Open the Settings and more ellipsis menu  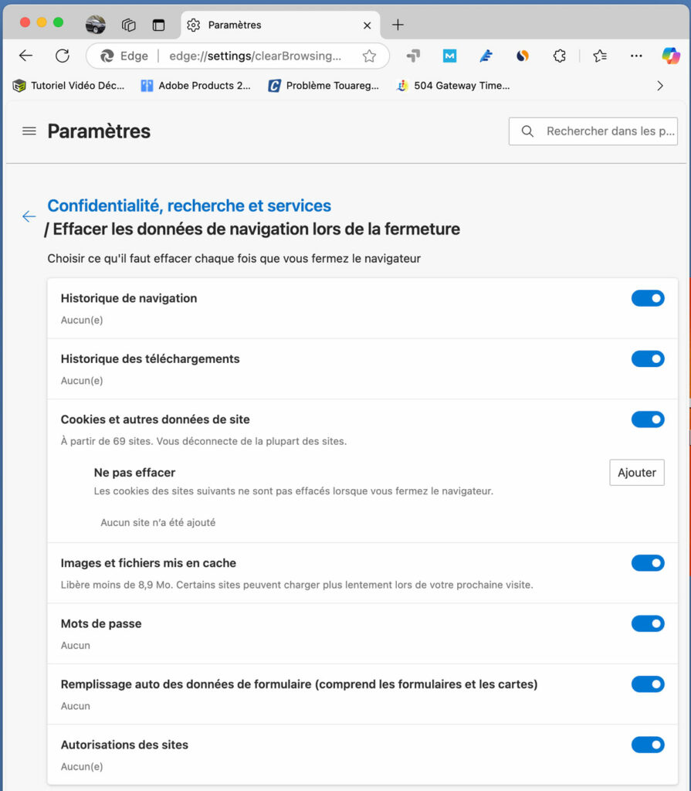(636, 56)
